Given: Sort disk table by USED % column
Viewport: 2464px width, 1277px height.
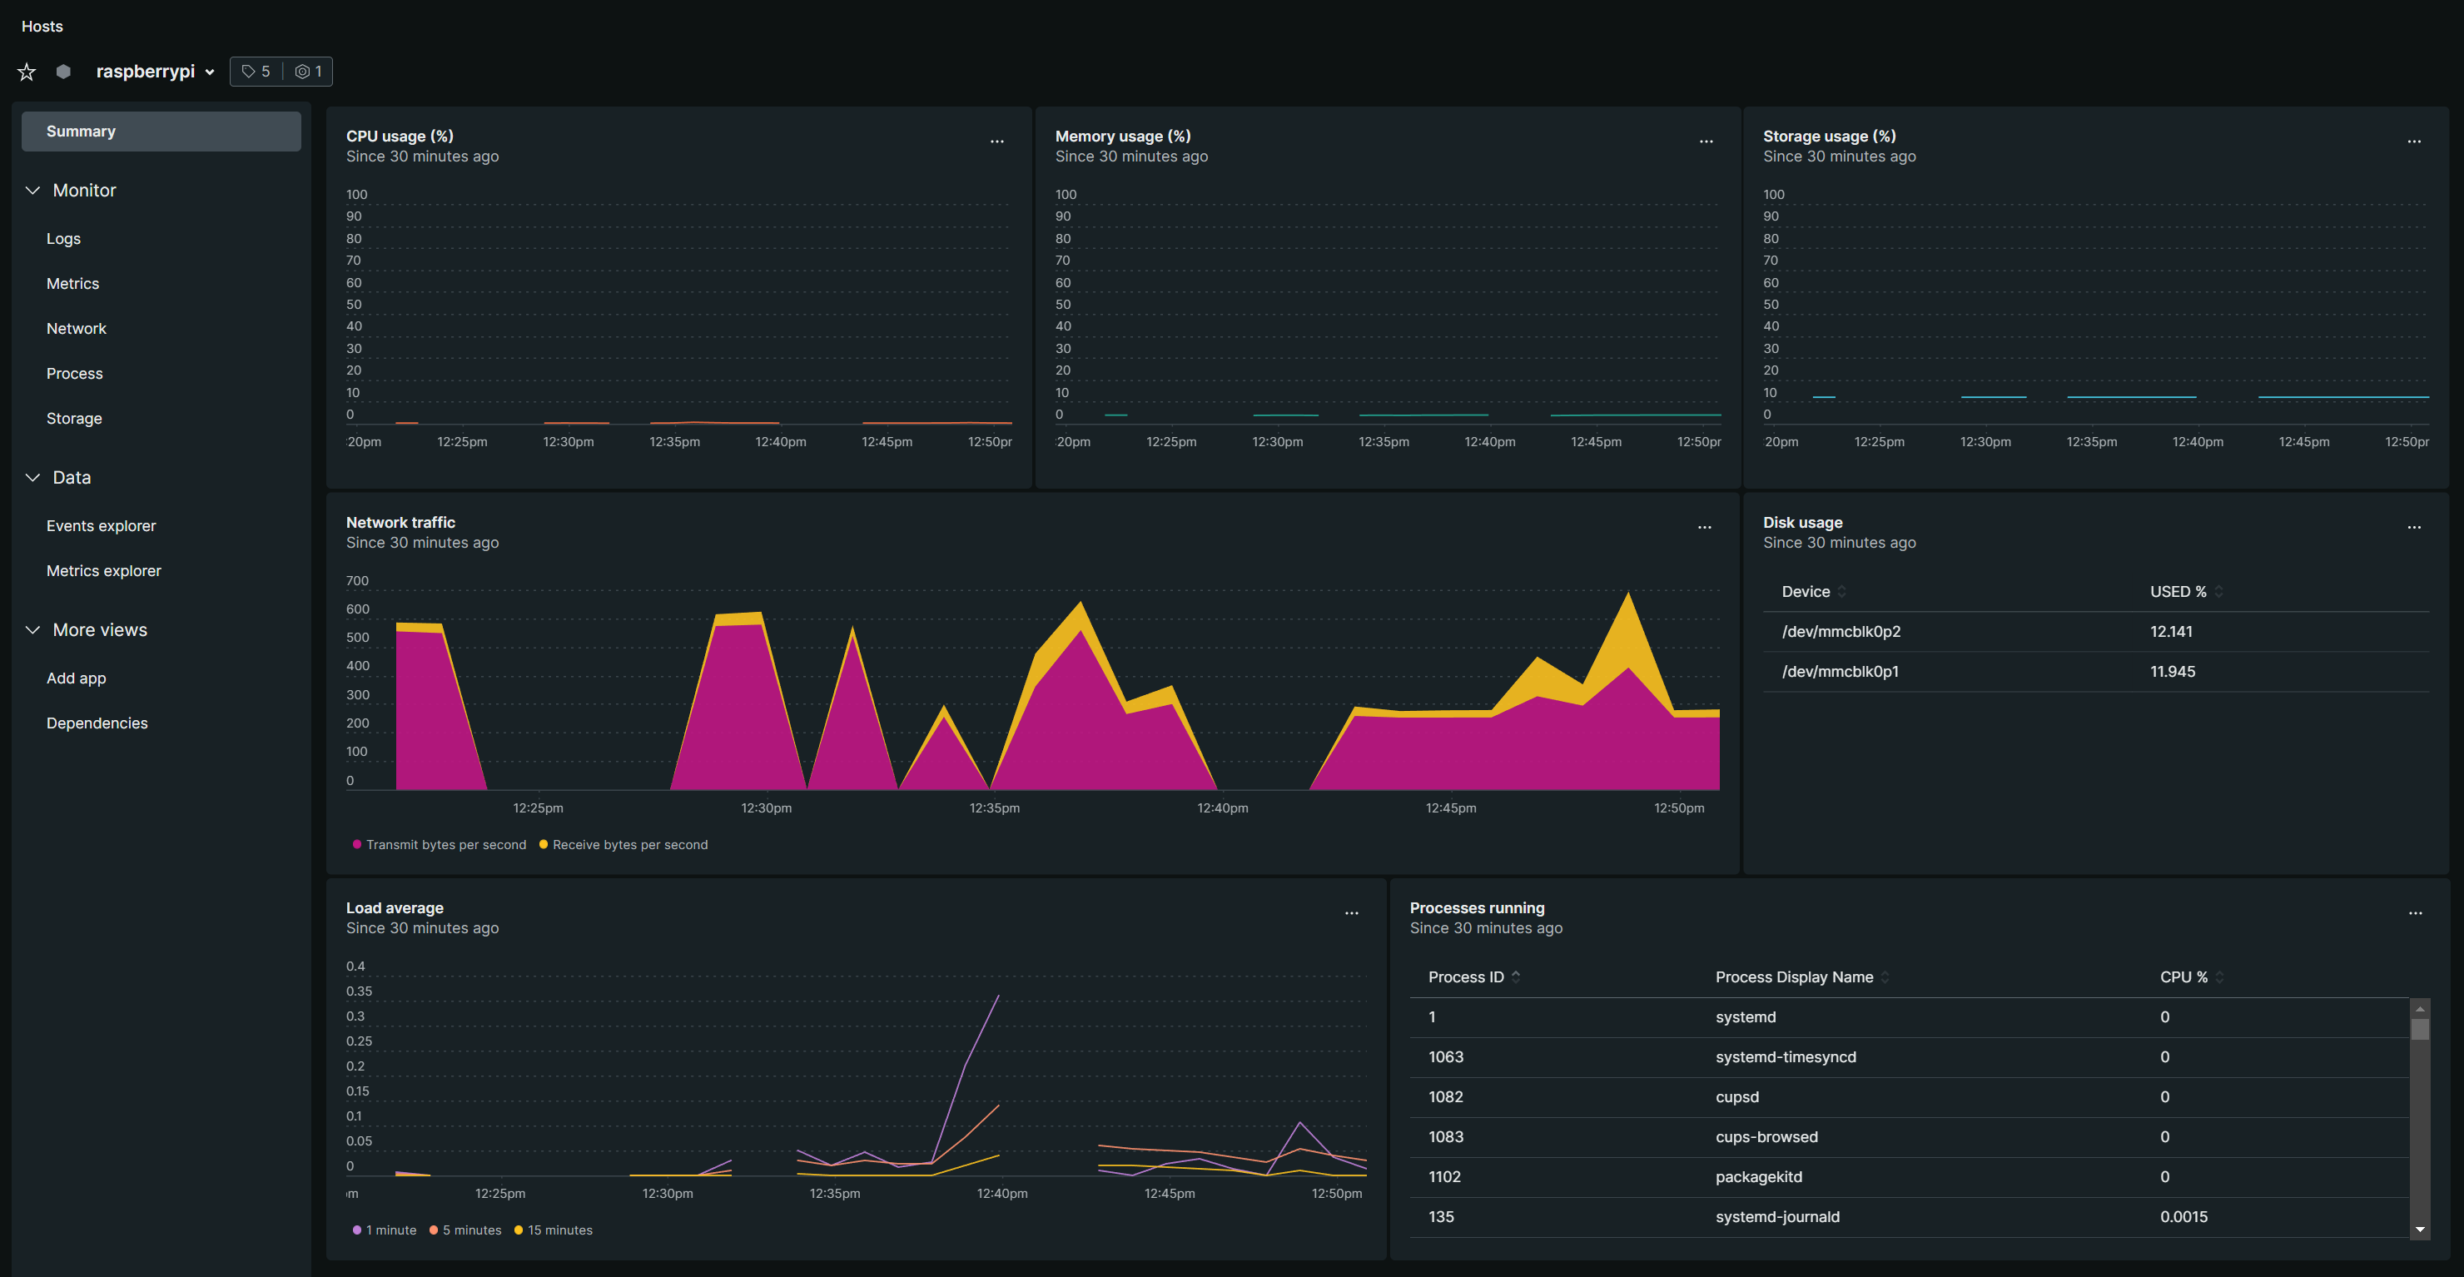Looking at the screenshot, I should tap(2186, 592).
